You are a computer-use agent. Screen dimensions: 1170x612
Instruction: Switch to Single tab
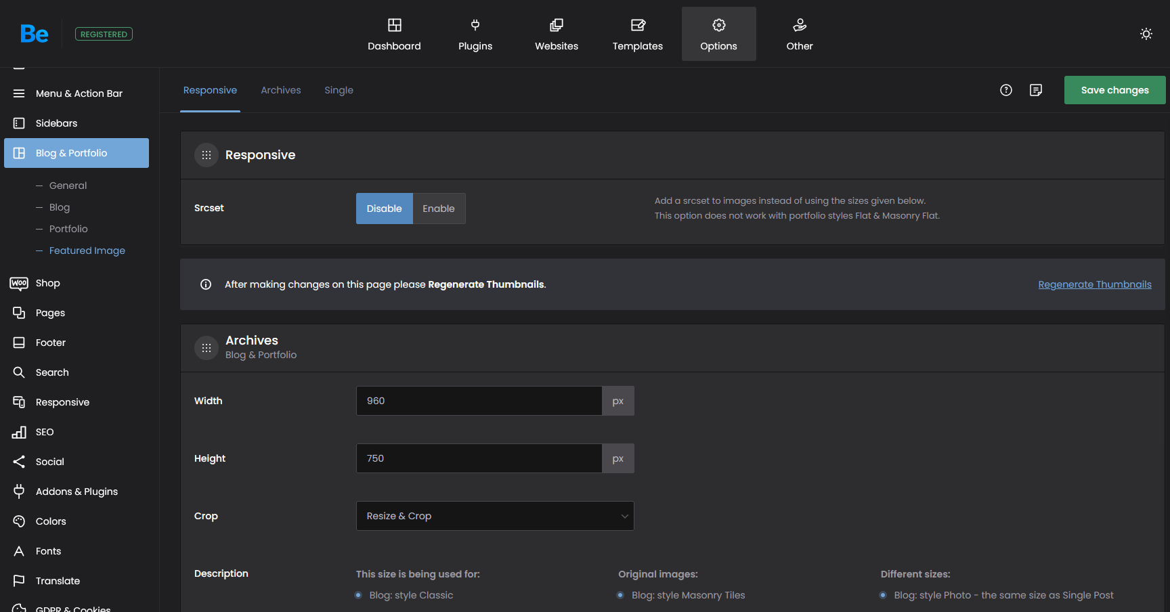(x=339, y=90)
